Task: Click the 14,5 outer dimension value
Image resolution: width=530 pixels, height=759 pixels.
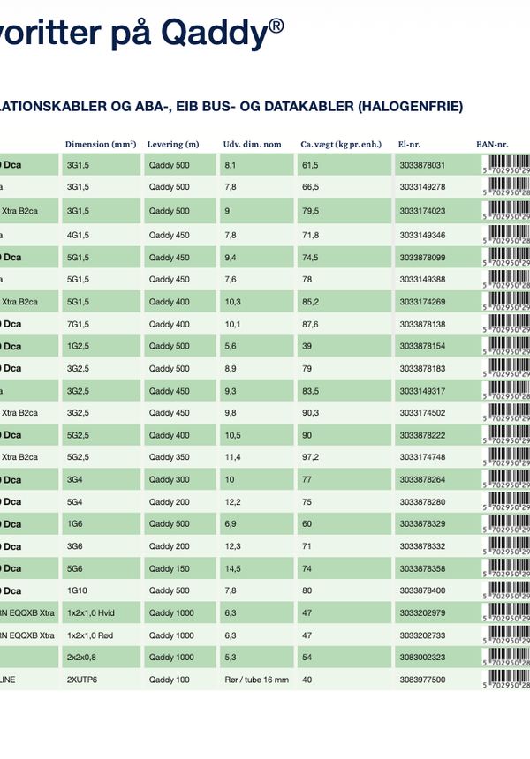Action: 232,568
